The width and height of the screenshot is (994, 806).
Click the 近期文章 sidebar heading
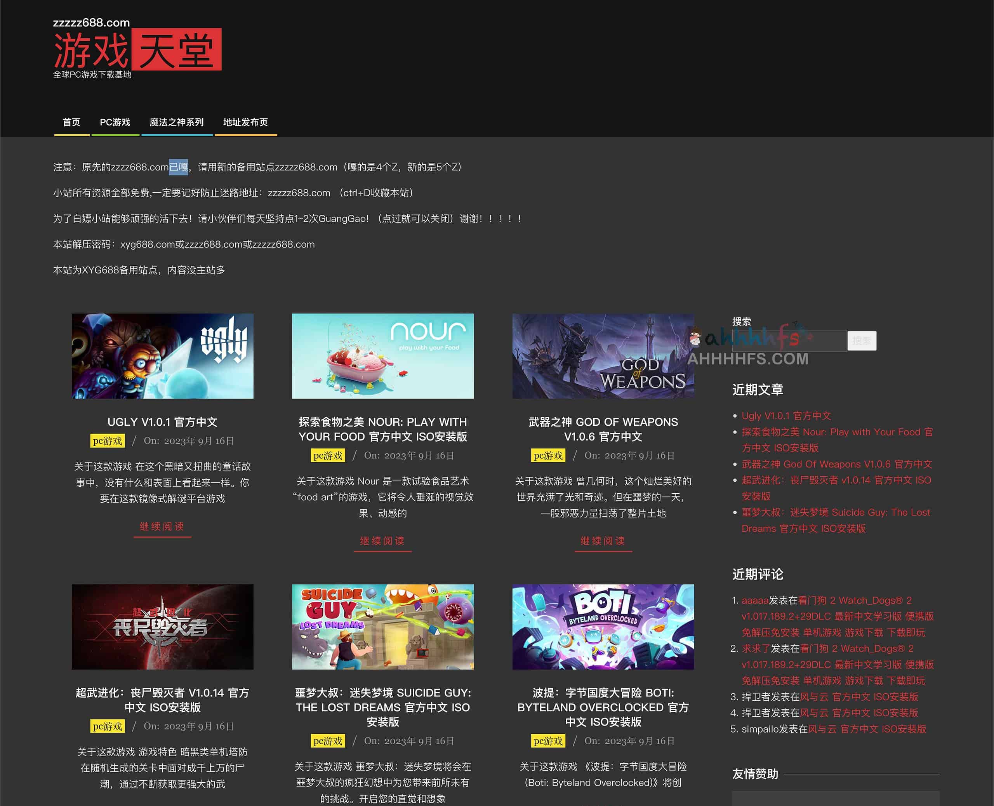click(x=757, y=390)
